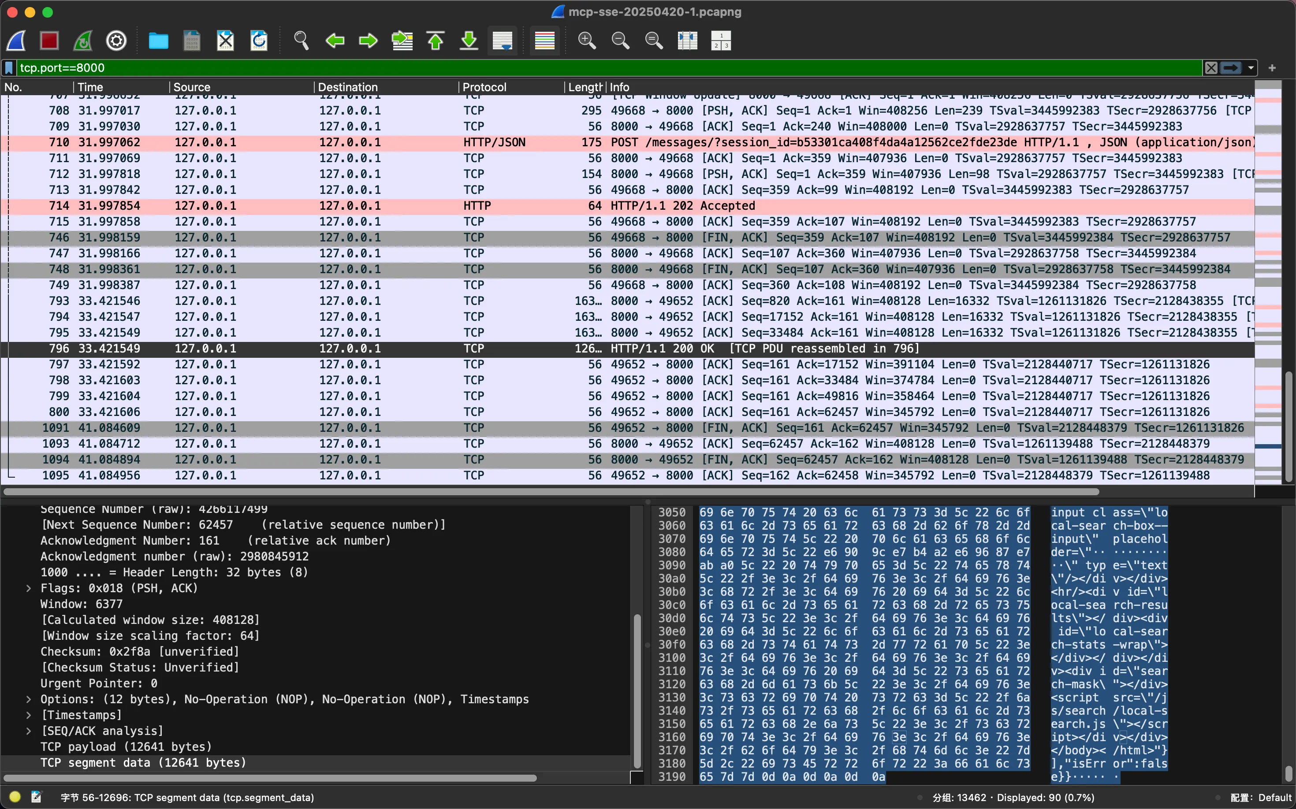Viewport: 1296px width, 809px height.
Task: Close this capture file icon
Action: (x=225, y=41)
